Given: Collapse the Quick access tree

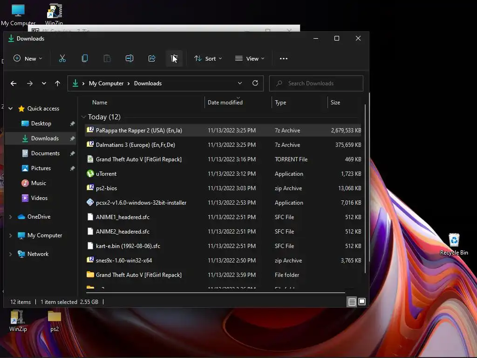Looking at the screenshot, I should (x=11, y=108).
